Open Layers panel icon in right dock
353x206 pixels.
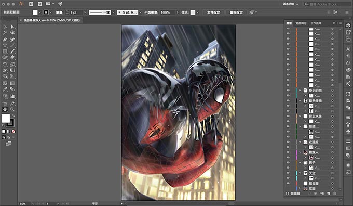click(x=348, y=25)
